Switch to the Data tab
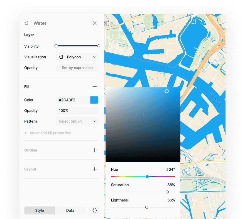Screen dimensions: 245x219 [x=70, y=210]
